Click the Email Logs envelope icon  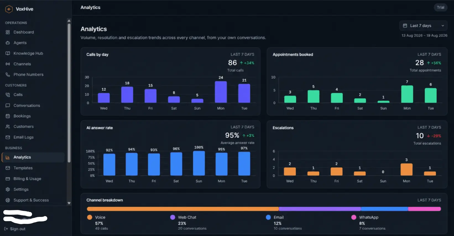point(8,137)
